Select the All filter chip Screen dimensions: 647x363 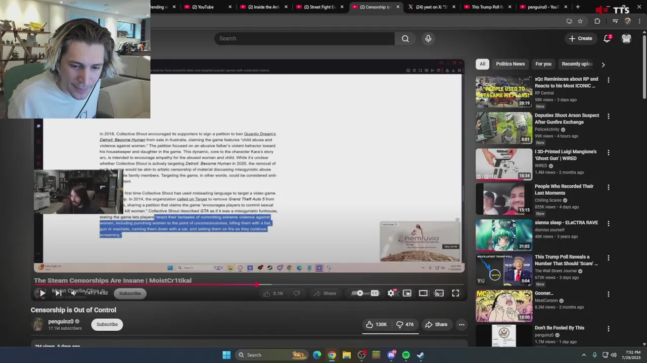(x=482, y=64)
